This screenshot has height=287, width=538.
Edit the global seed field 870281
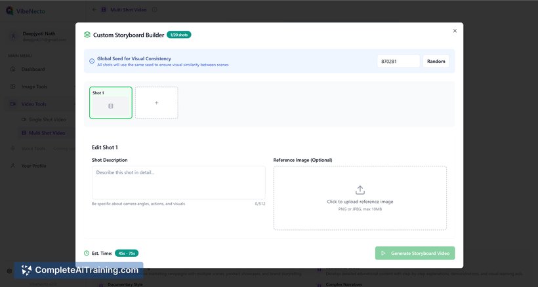[398, 62]
